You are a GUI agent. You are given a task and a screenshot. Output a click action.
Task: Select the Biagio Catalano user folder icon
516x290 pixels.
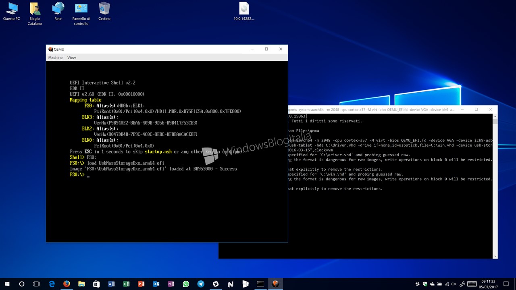(35, 14)
